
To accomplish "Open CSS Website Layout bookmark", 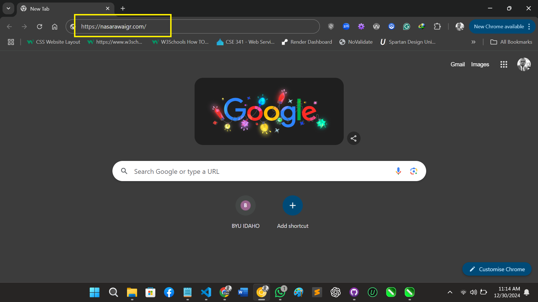I will click(x=54, y=42).
